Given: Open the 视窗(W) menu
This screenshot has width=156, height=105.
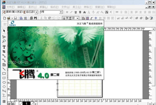Looking at the screenshot, I should coord(100,7).
